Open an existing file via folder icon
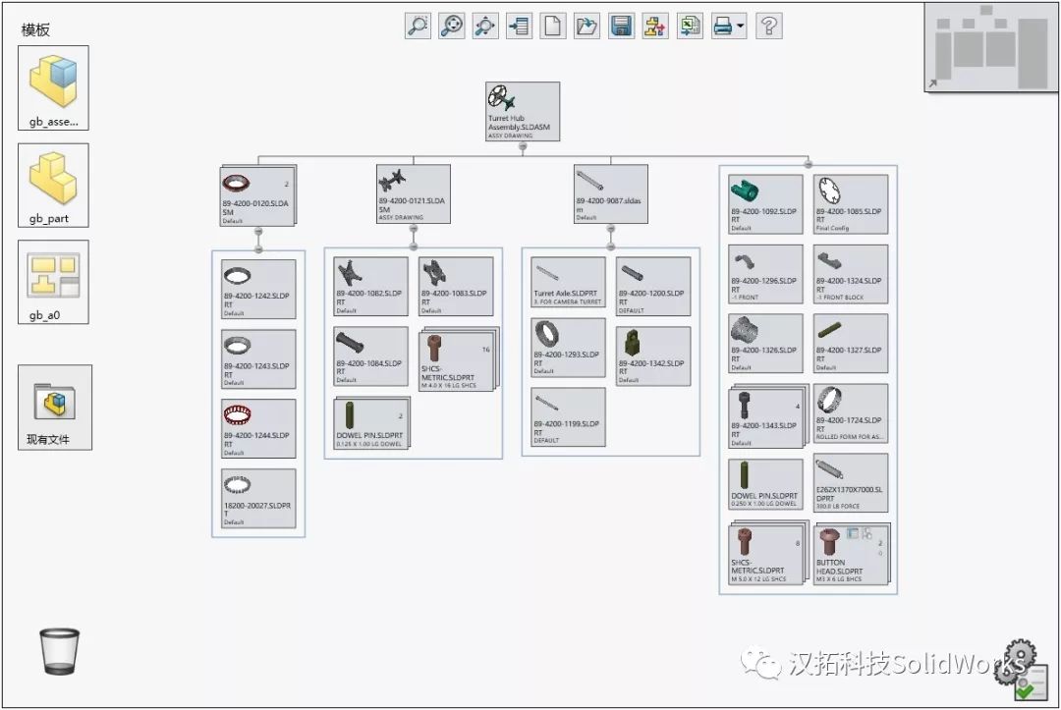The image size is (1061, 710). point(586,27)
